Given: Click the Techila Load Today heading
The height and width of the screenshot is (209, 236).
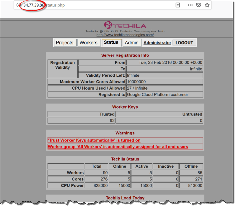Looking at the screenshot, I should (x=125, y=198).
